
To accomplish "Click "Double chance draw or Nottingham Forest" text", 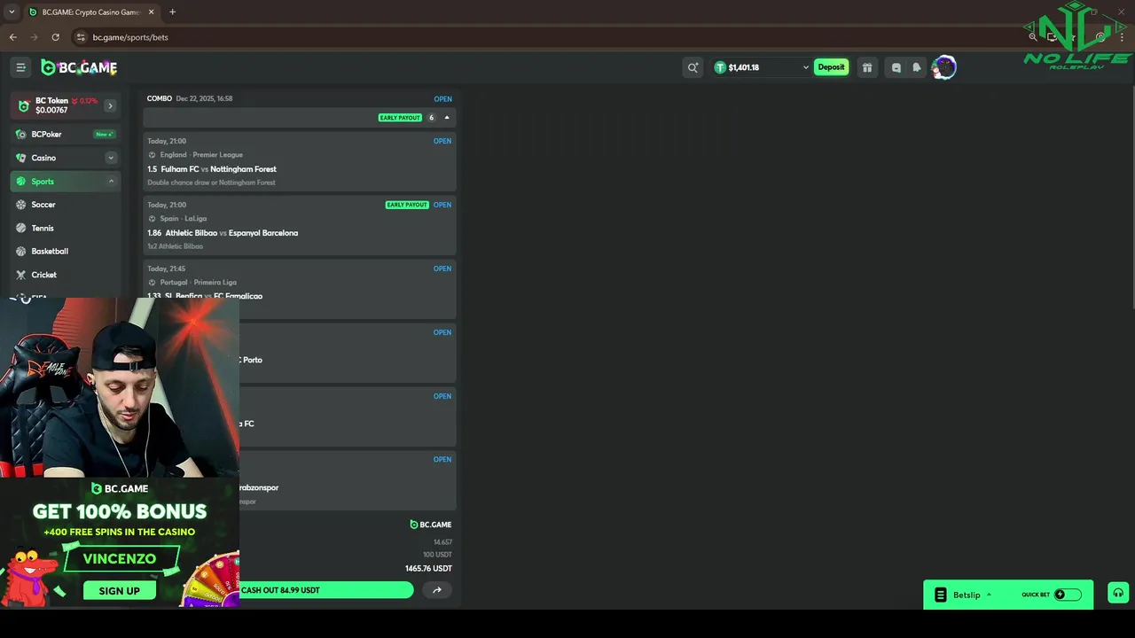I will [211, 183].
